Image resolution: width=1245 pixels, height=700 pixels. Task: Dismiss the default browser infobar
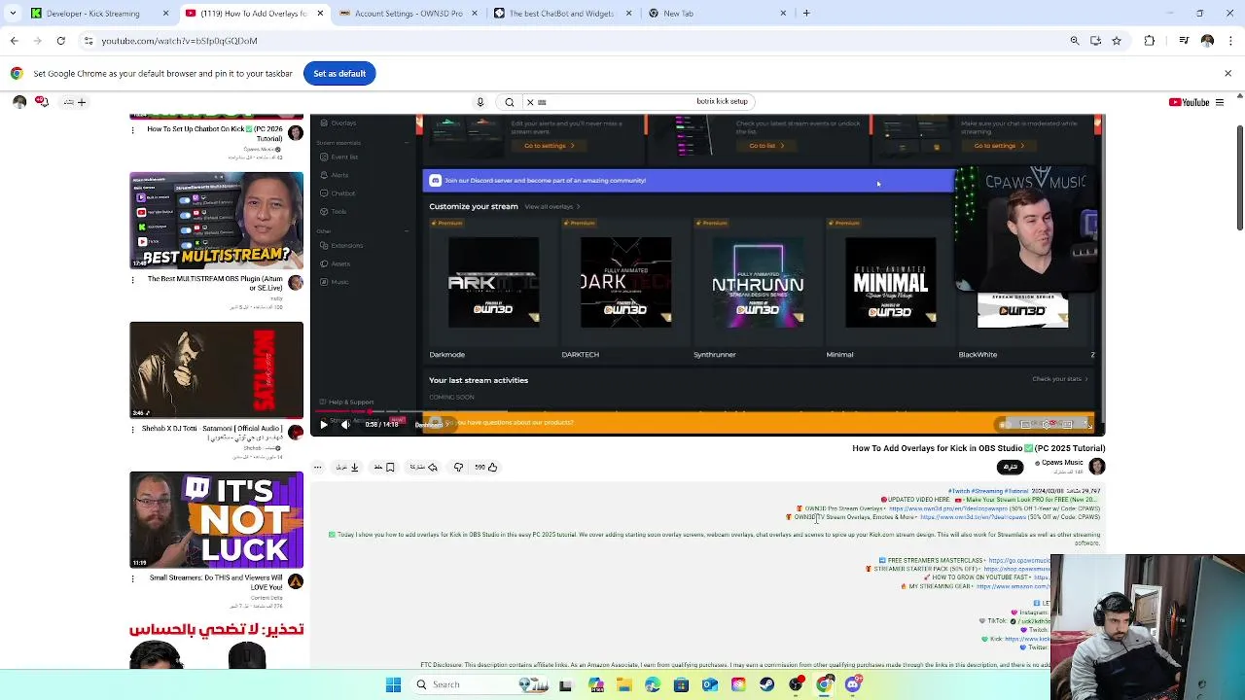pyautogui.click(x=1227, y=74)
